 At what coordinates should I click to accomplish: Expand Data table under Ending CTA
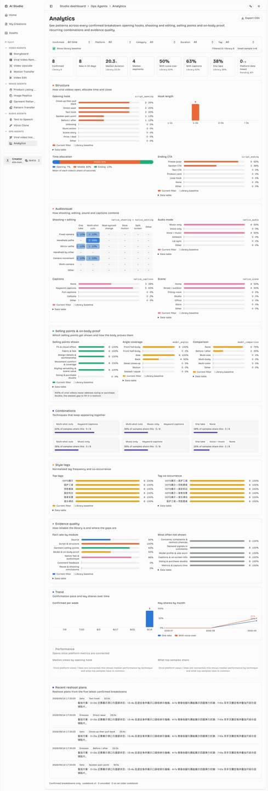(164, 195)
